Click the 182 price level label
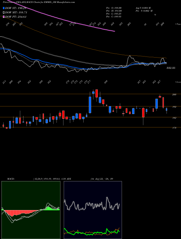Image resolution: width=181 pixels, height=239 pixels. pyautogui.click(x=174, y=118)
